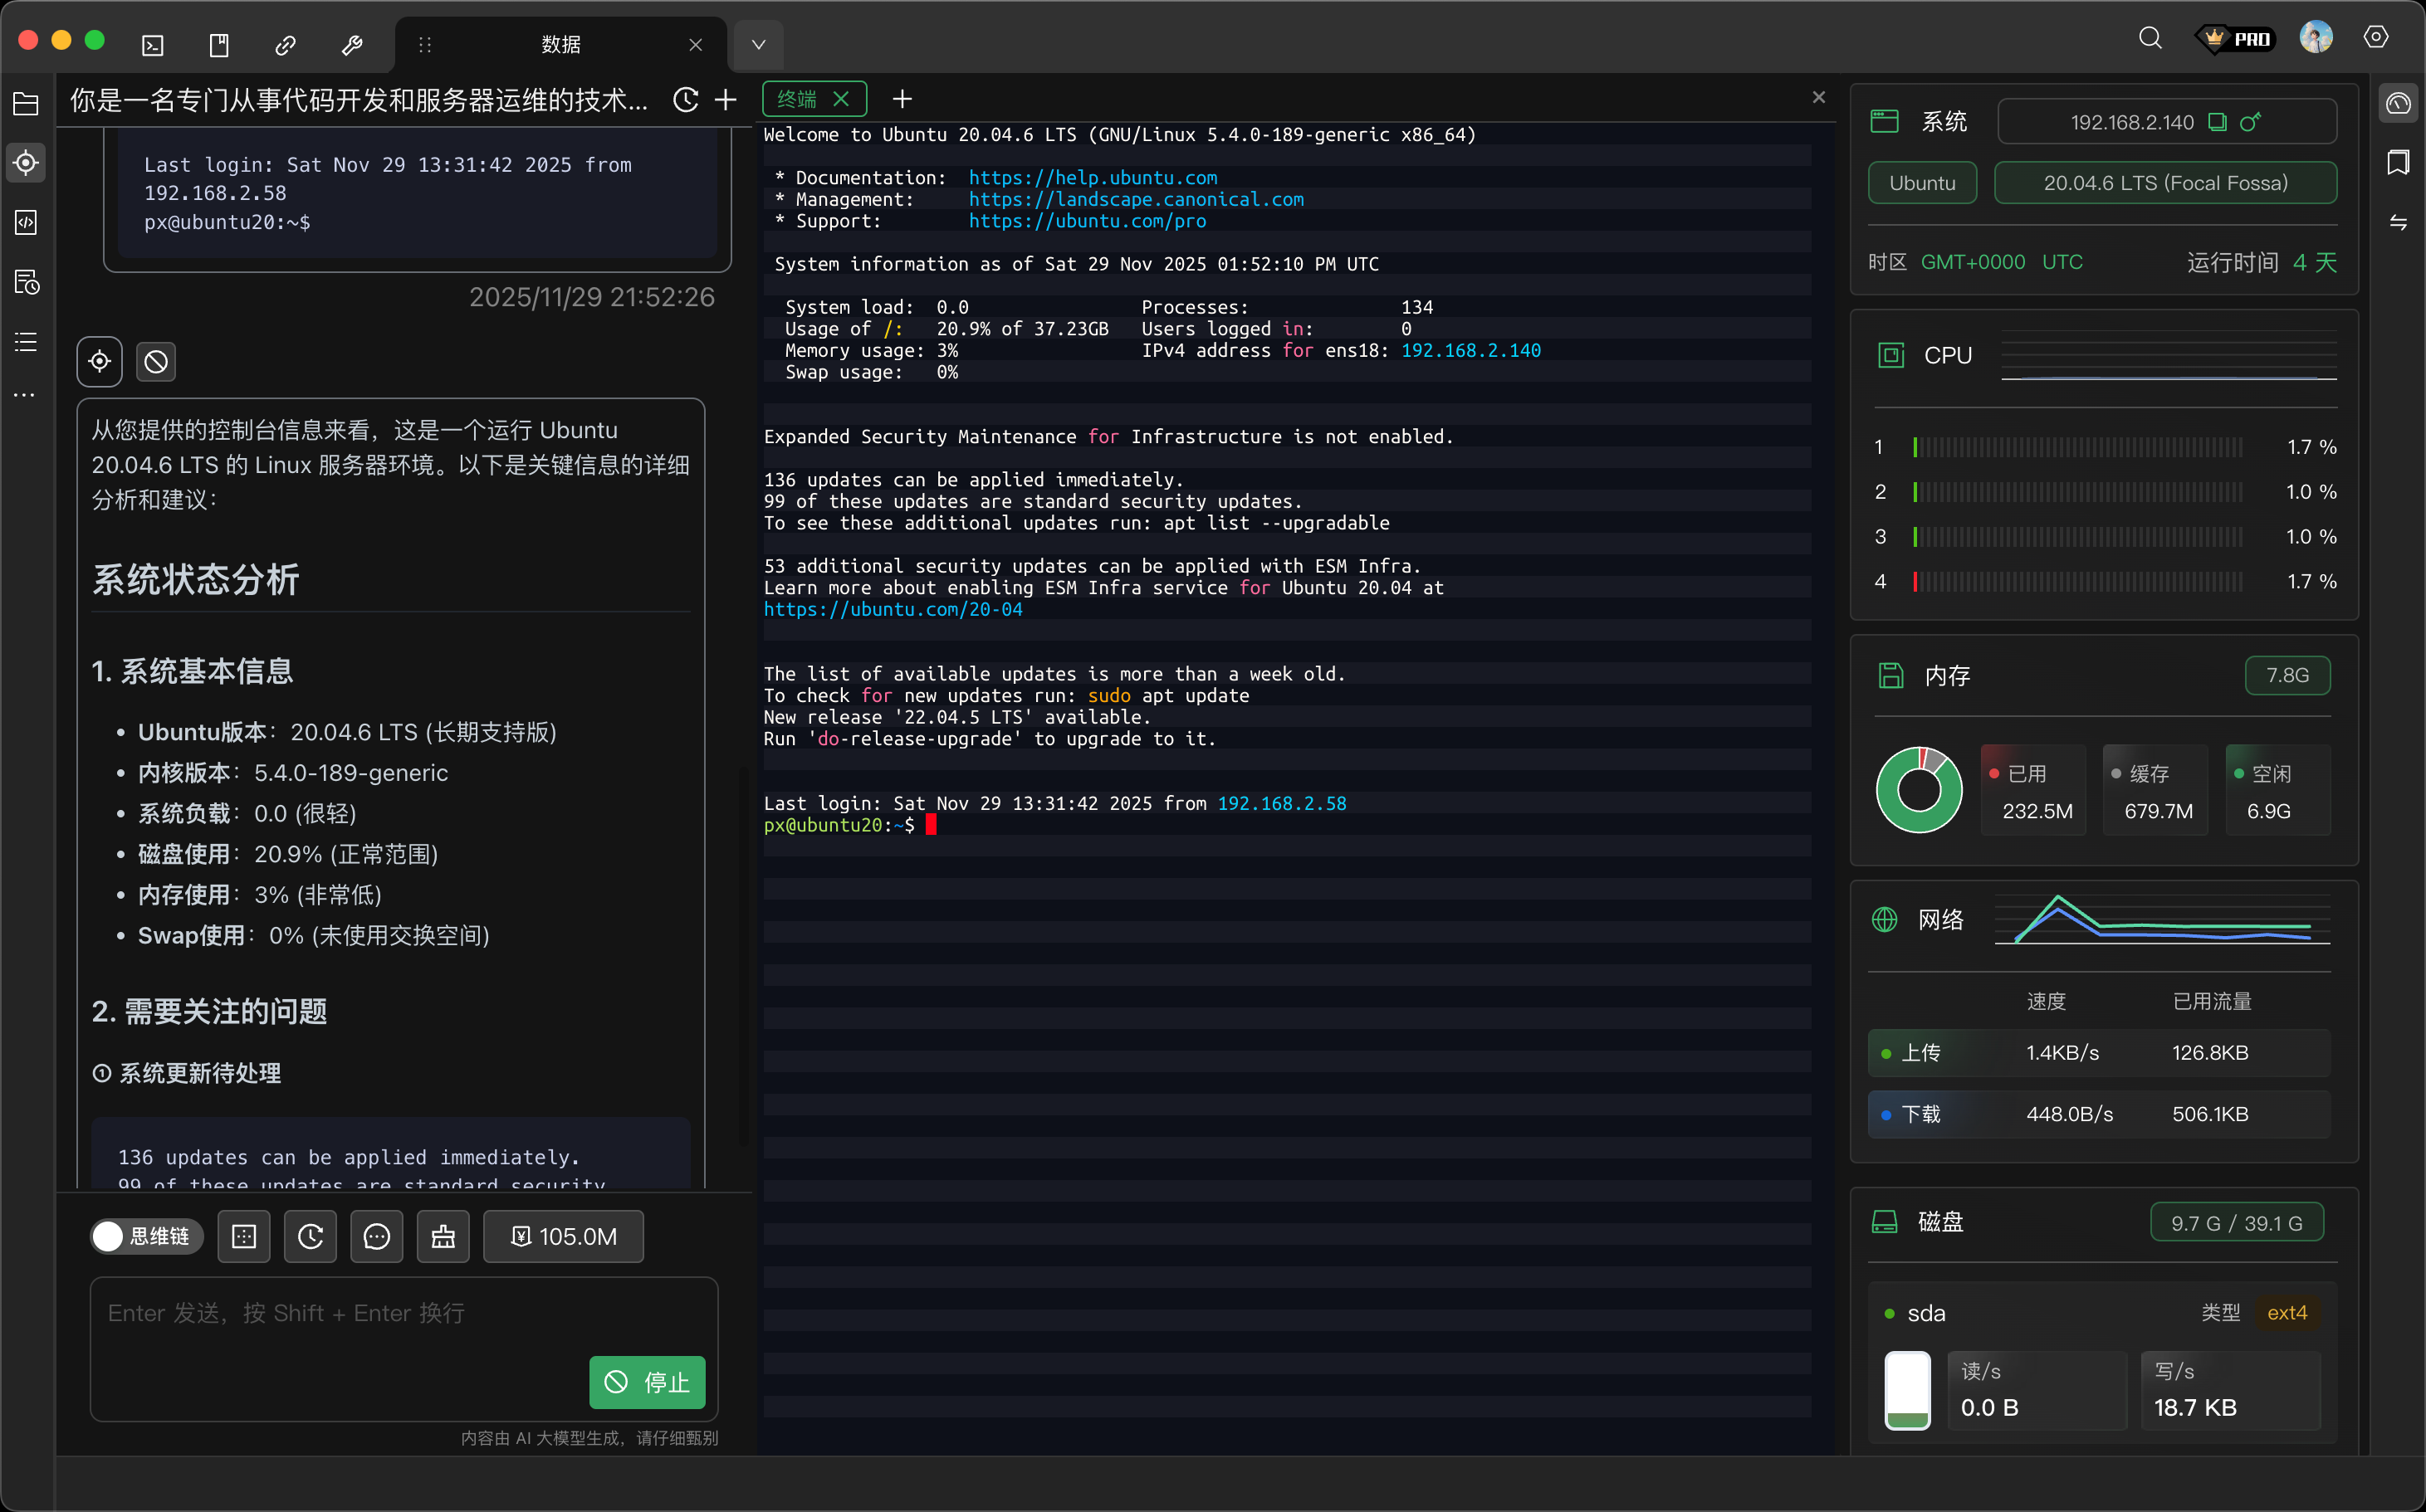This screenshot has width=2426, height=1512.
Task: Click the speech bubble icon below chat
Action: point(377,1237)
